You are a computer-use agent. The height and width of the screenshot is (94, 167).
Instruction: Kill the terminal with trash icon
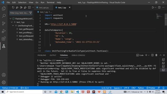click(156, 55)
